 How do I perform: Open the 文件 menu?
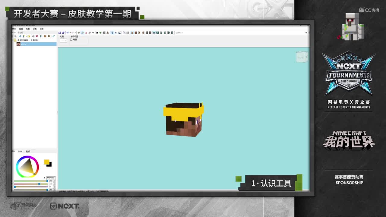click(14, 29)
